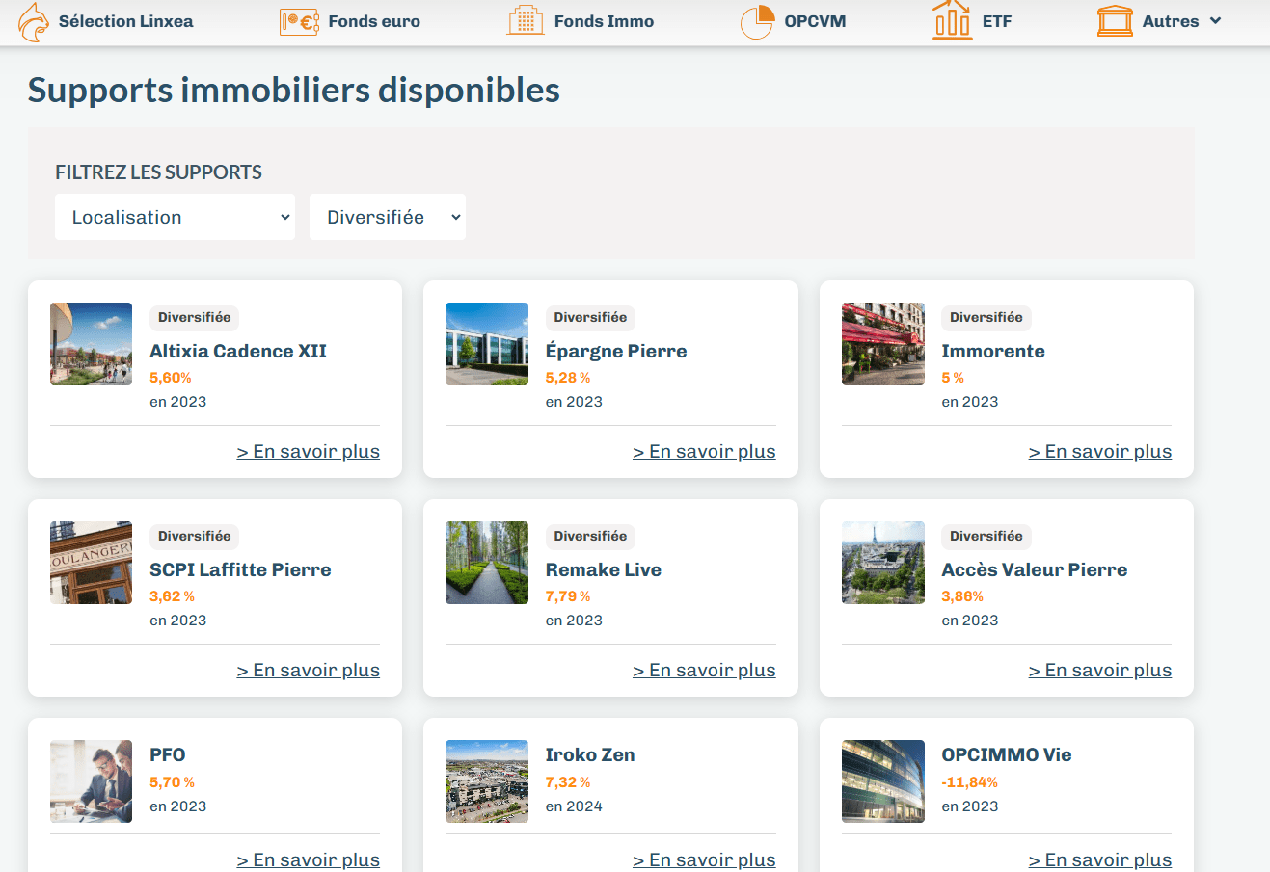
Task: Click the Remake Live thumbnail image
Action: tap(487, 563)
